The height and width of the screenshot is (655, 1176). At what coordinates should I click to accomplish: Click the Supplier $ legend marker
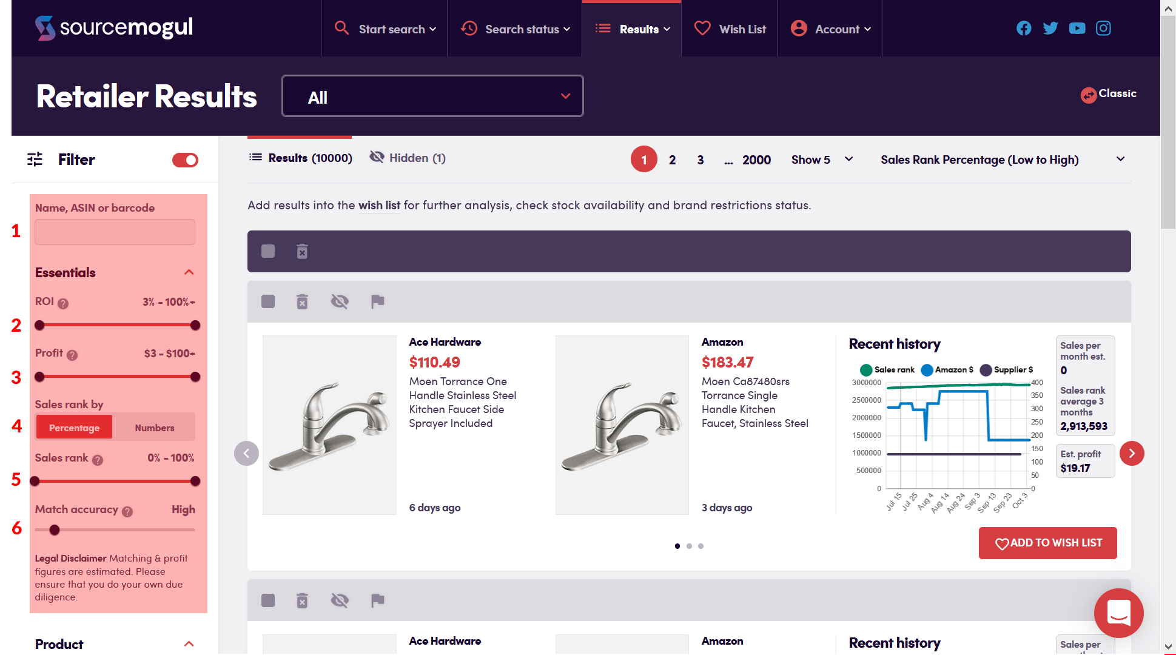[x=986, y=370]
